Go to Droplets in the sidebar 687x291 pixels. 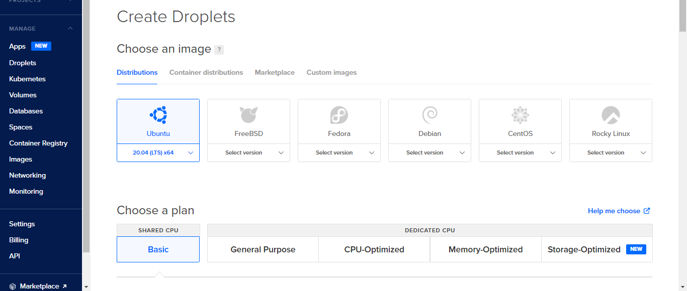click(23, 63)
